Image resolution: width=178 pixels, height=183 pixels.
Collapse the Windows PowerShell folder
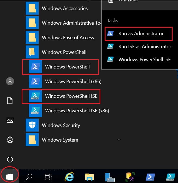pyautogui.click(x=64, y=52)
